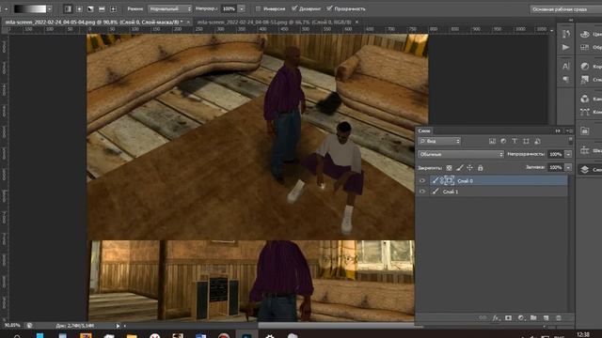The image size is (602, 338).
Task: Add a layer mask
Action: point(508,317)
